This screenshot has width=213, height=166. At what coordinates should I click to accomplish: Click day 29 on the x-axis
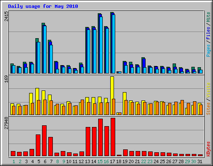coord(187,161)
